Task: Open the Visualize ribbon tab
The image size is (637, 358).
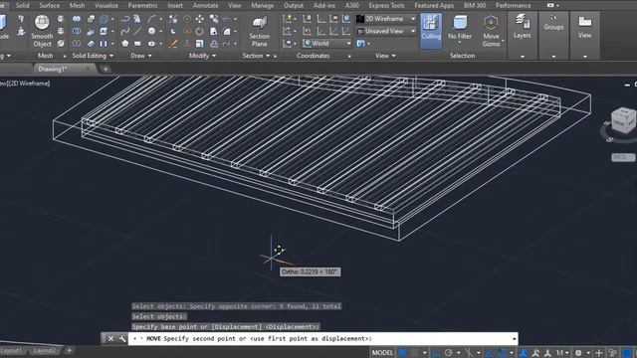Action: tap(106, 5)
